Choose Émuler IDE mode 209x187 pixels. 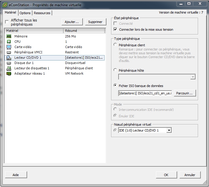click(115, 116)
